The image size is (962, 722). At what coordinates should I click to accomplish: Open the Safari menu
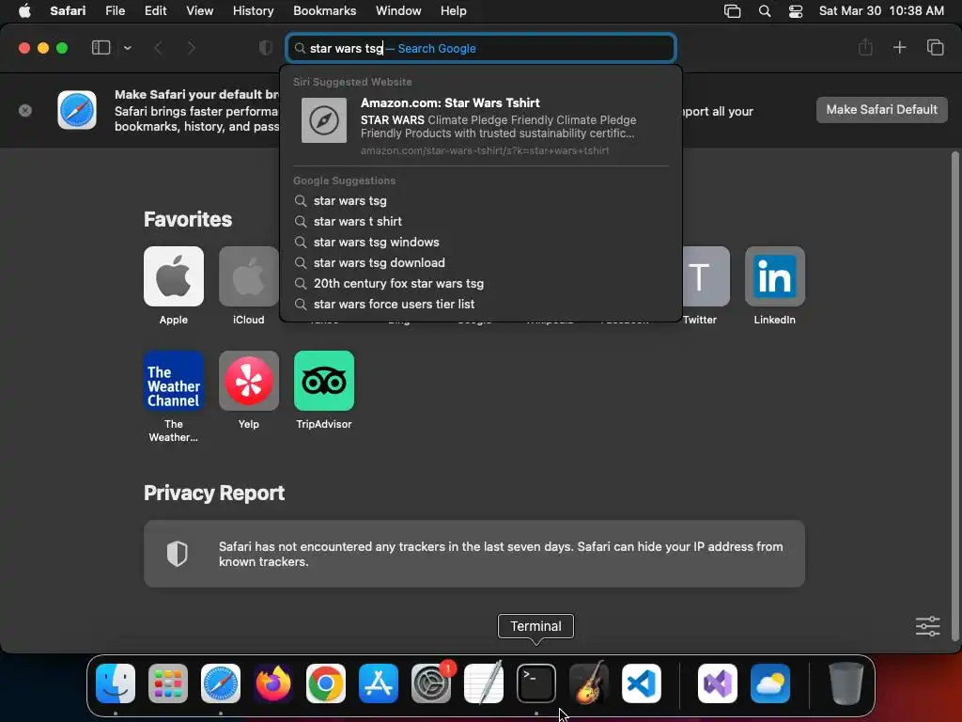[x=68, y=10]
